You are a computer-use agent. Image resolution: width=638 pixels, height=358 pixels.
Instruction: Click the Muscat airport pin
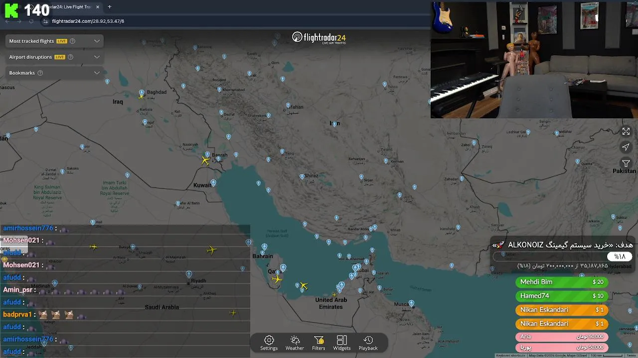tap(411, 303)
